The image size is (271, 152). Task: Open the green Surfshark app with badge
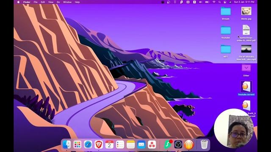coord(168,144)
